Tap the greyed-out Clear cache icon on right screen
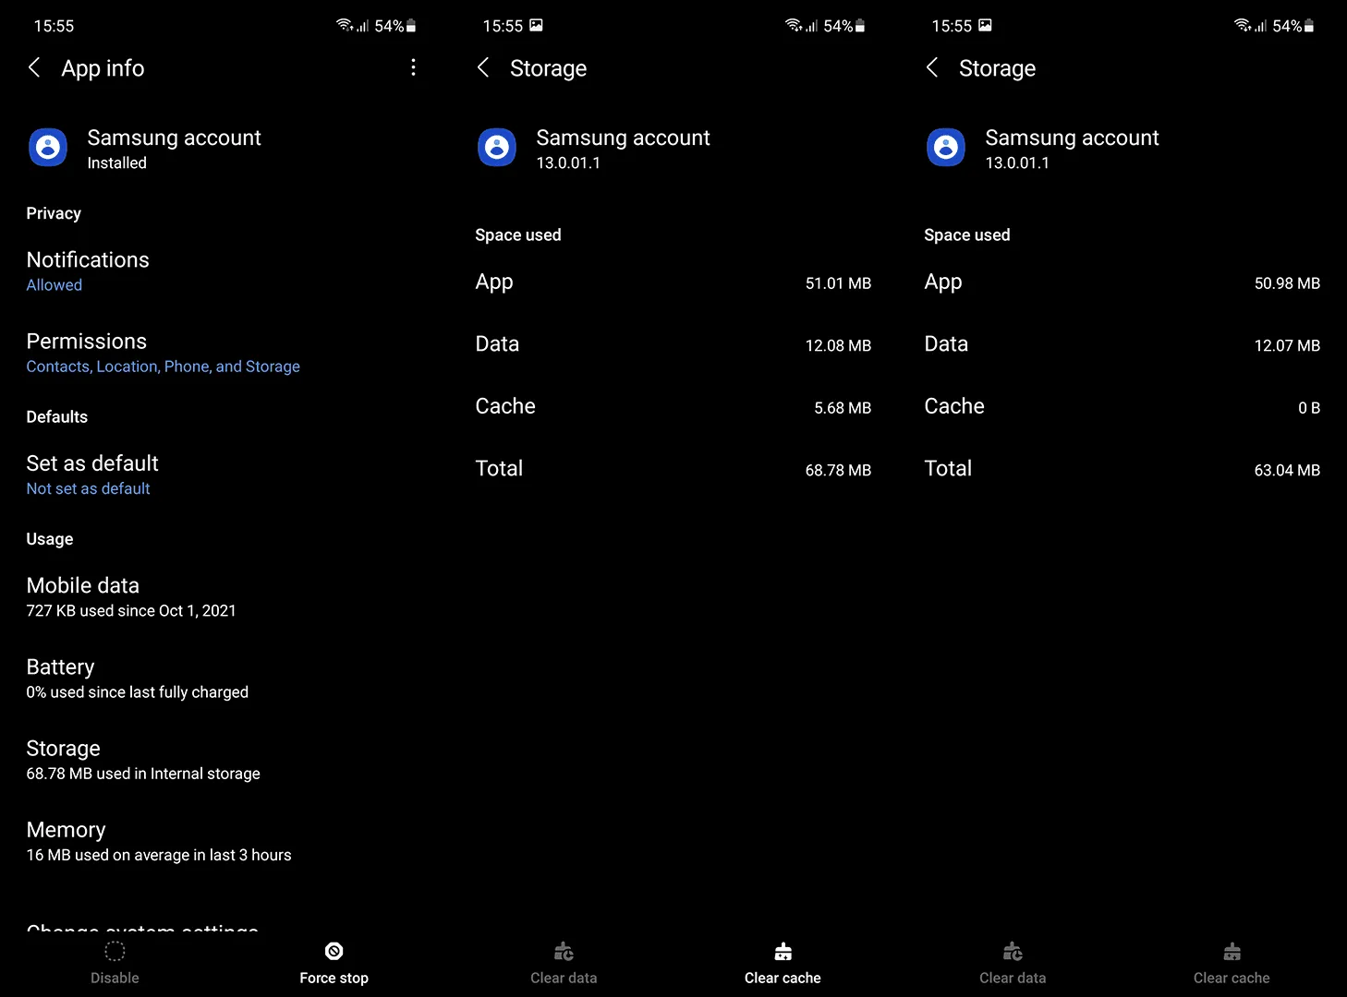The height and width of the screenshot is (997, 1347). (x=1232, y=951)
